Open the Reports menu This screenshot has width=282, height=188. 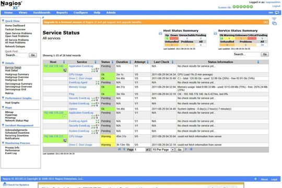coord(62,13)
